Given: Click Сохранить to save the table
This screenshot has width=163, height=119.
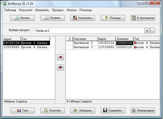Looking at the screenshot, I should tap(113, 110).
